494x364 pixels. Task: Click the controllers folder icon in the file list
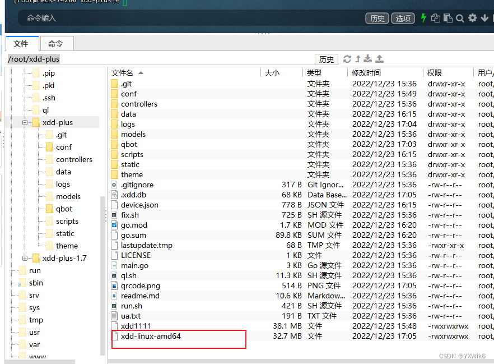(114, 104)
